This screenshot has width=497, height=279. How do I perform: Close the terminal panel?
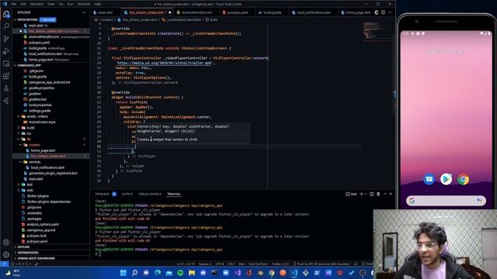click(x=391, y=194)
